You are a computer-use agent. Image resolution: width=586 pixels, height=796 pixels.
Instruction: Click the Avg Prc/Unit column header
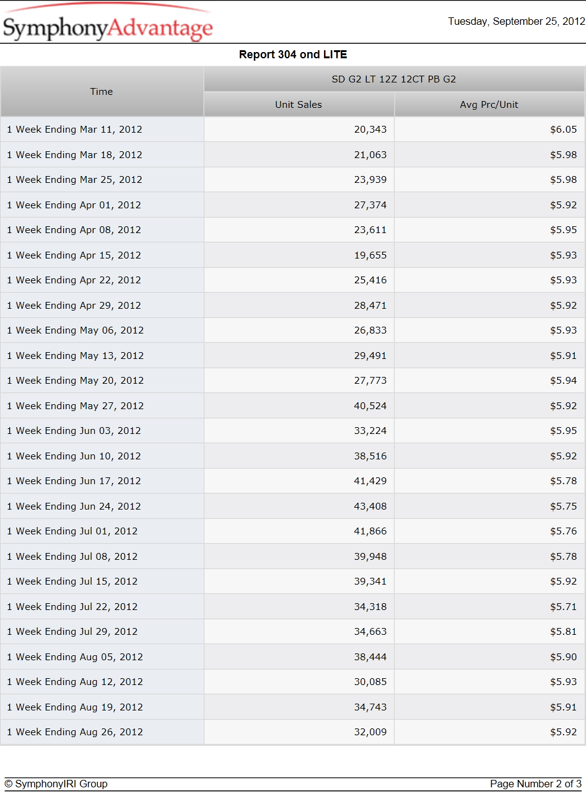tap(489, 105)
